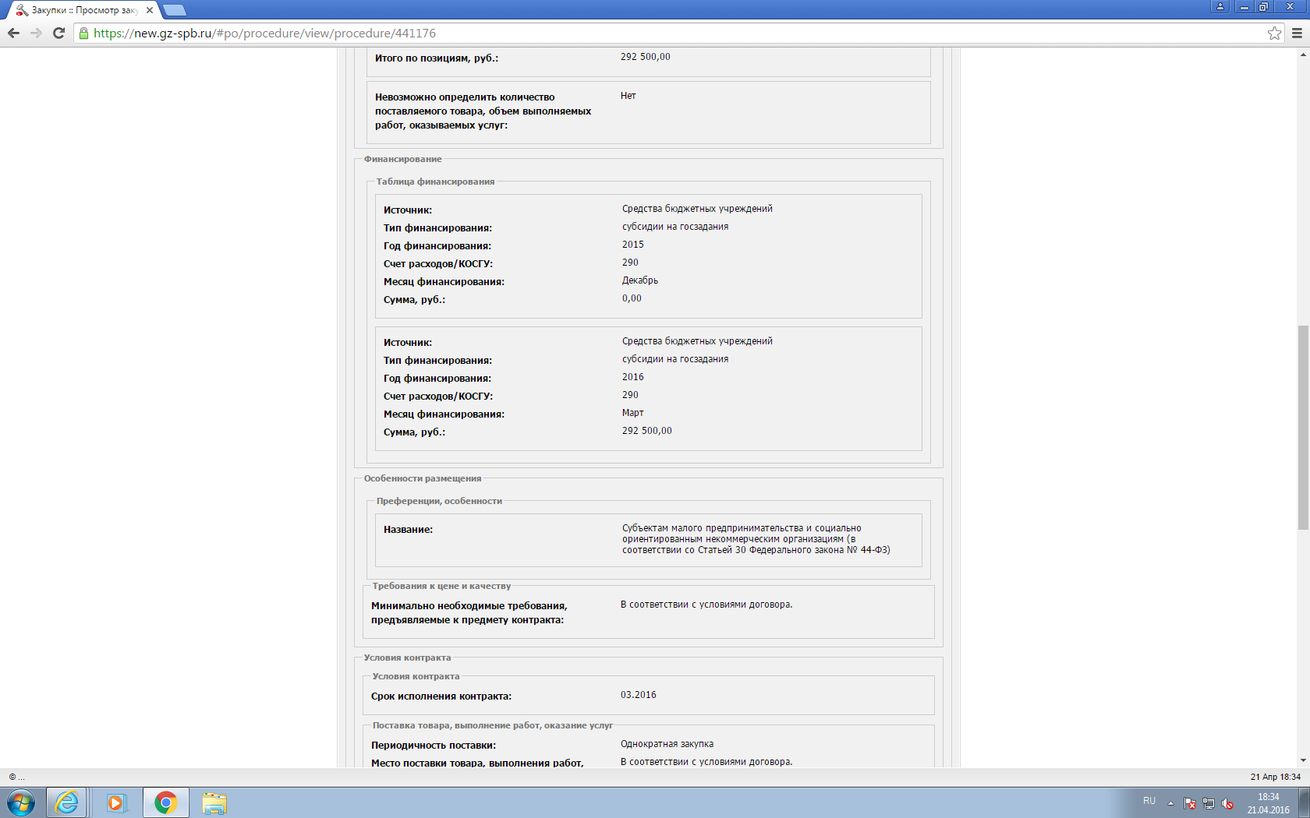The height and width of the screenshot is (818, 1310).
Task: Click the page scrollbar thumb
Action: click(1303, 428)
